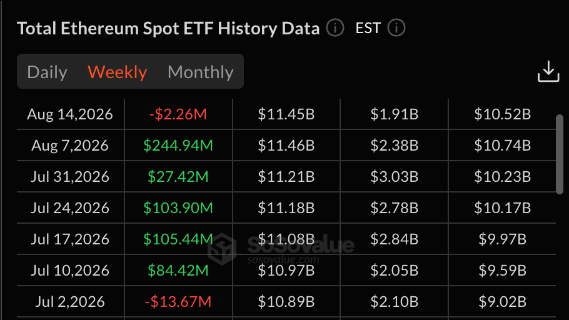Select the Weekly tab
The height and width of the screenshot is (320, 569).
point(117,72)
